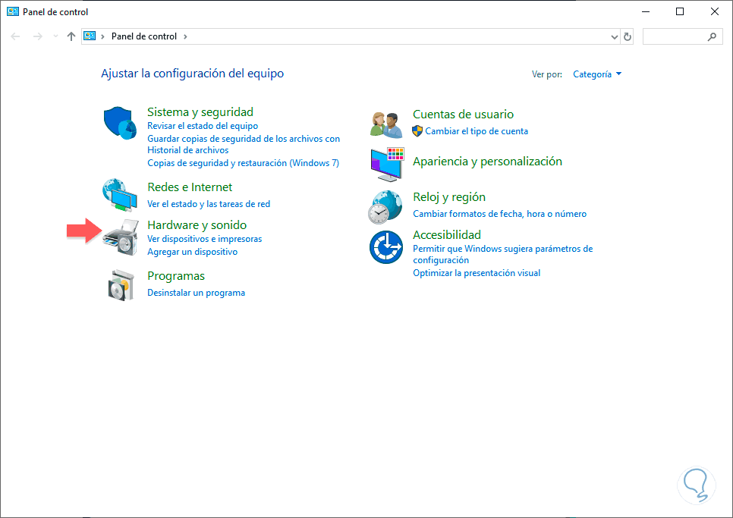Click the refresh button in address bar
Viewport: 733px width, 518px height.
coord(628,36)
